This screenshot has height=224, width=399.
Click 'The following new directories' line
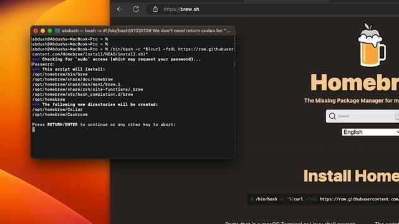click(x=95, y=105)
